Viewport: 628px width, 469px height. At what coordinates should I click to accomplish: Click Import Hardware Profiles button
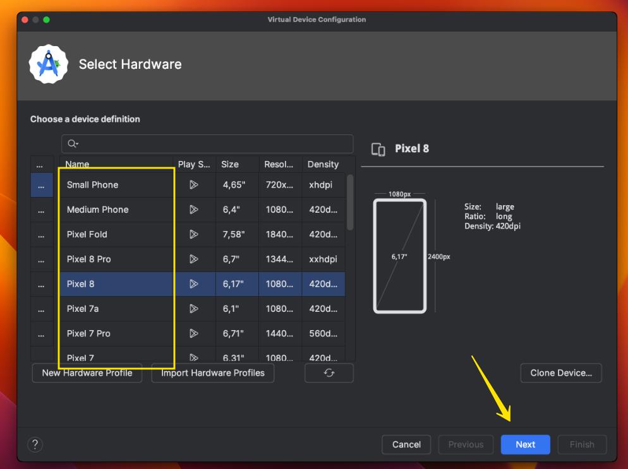coord(213,373)
